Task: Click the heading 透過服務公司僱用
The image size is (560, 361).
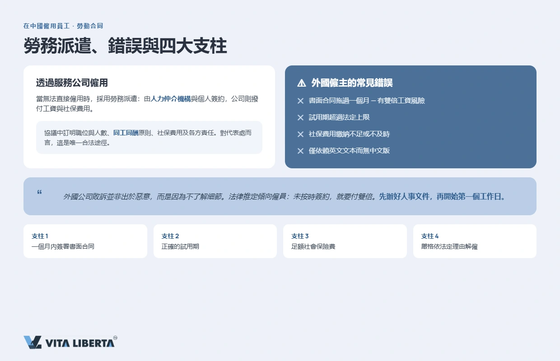Action: pos(72,83)
